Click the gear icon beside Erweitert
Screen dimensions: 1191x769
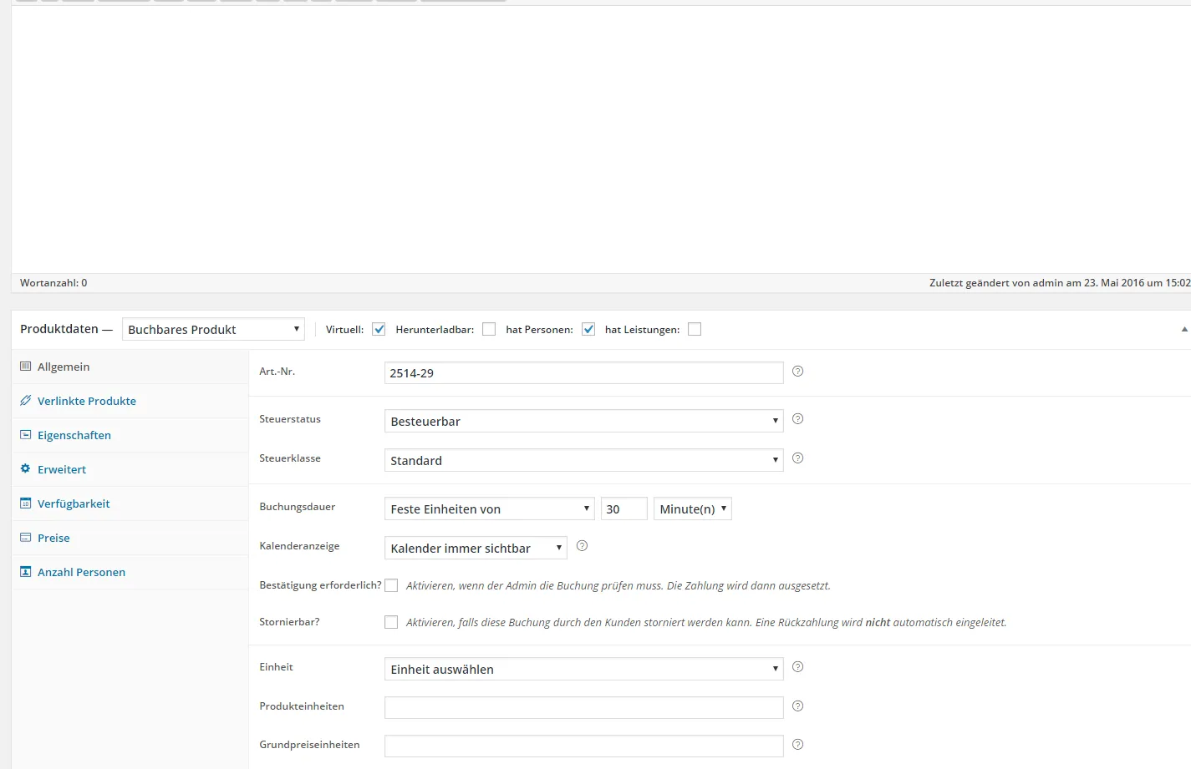coord(25,469)
